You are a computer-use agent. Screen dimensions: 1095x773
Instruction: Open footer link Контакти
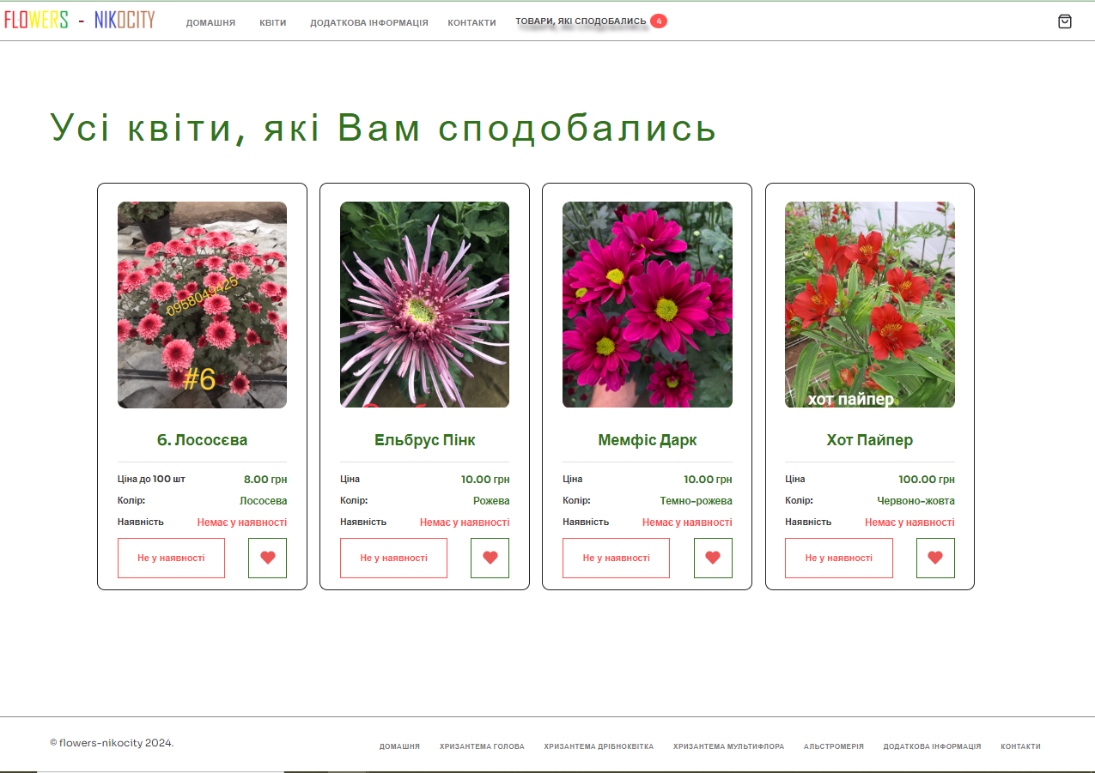(x=1020, y=746)
